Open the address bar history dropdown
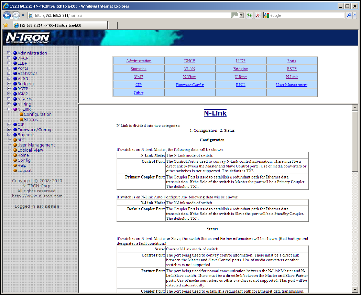This screenshot has width=361, height=295. coord(241,15)
